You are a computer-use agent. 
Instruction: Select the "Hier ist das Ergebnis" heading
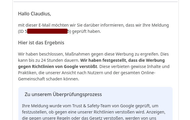[x=41, y=43]
